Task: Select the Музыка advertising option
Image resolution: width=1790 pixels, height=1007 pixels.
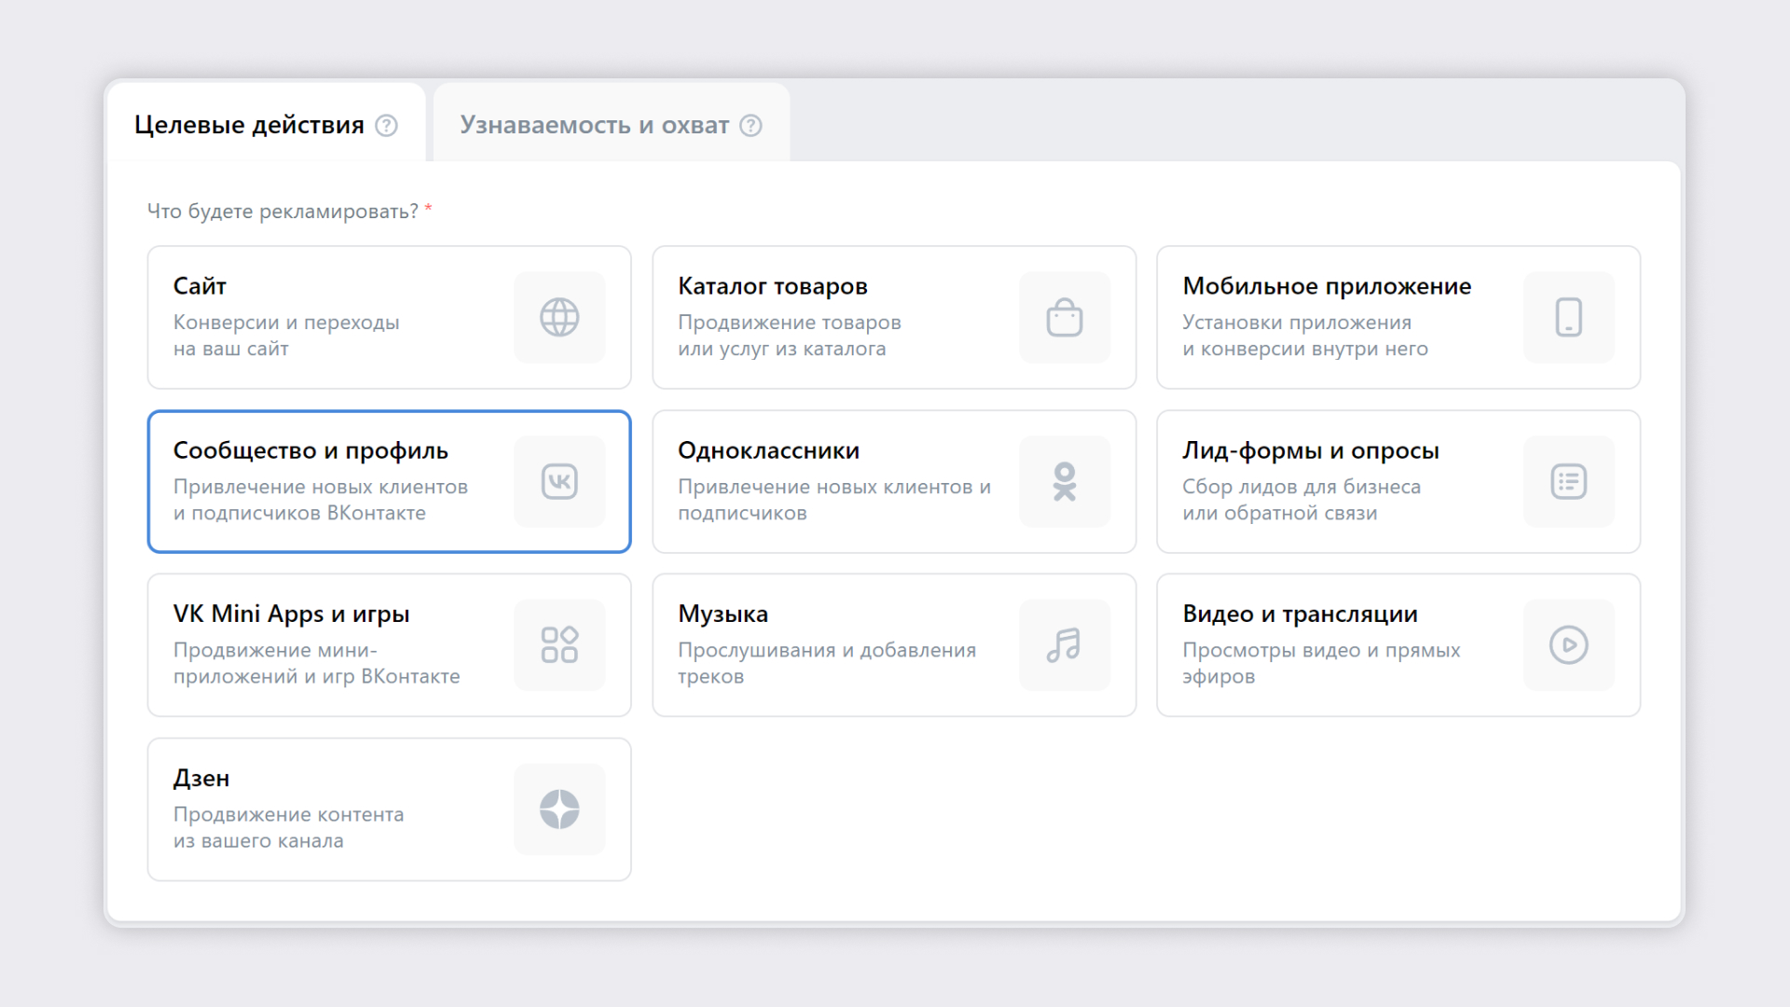Action: pyautogui.click(x=894, y=644)
